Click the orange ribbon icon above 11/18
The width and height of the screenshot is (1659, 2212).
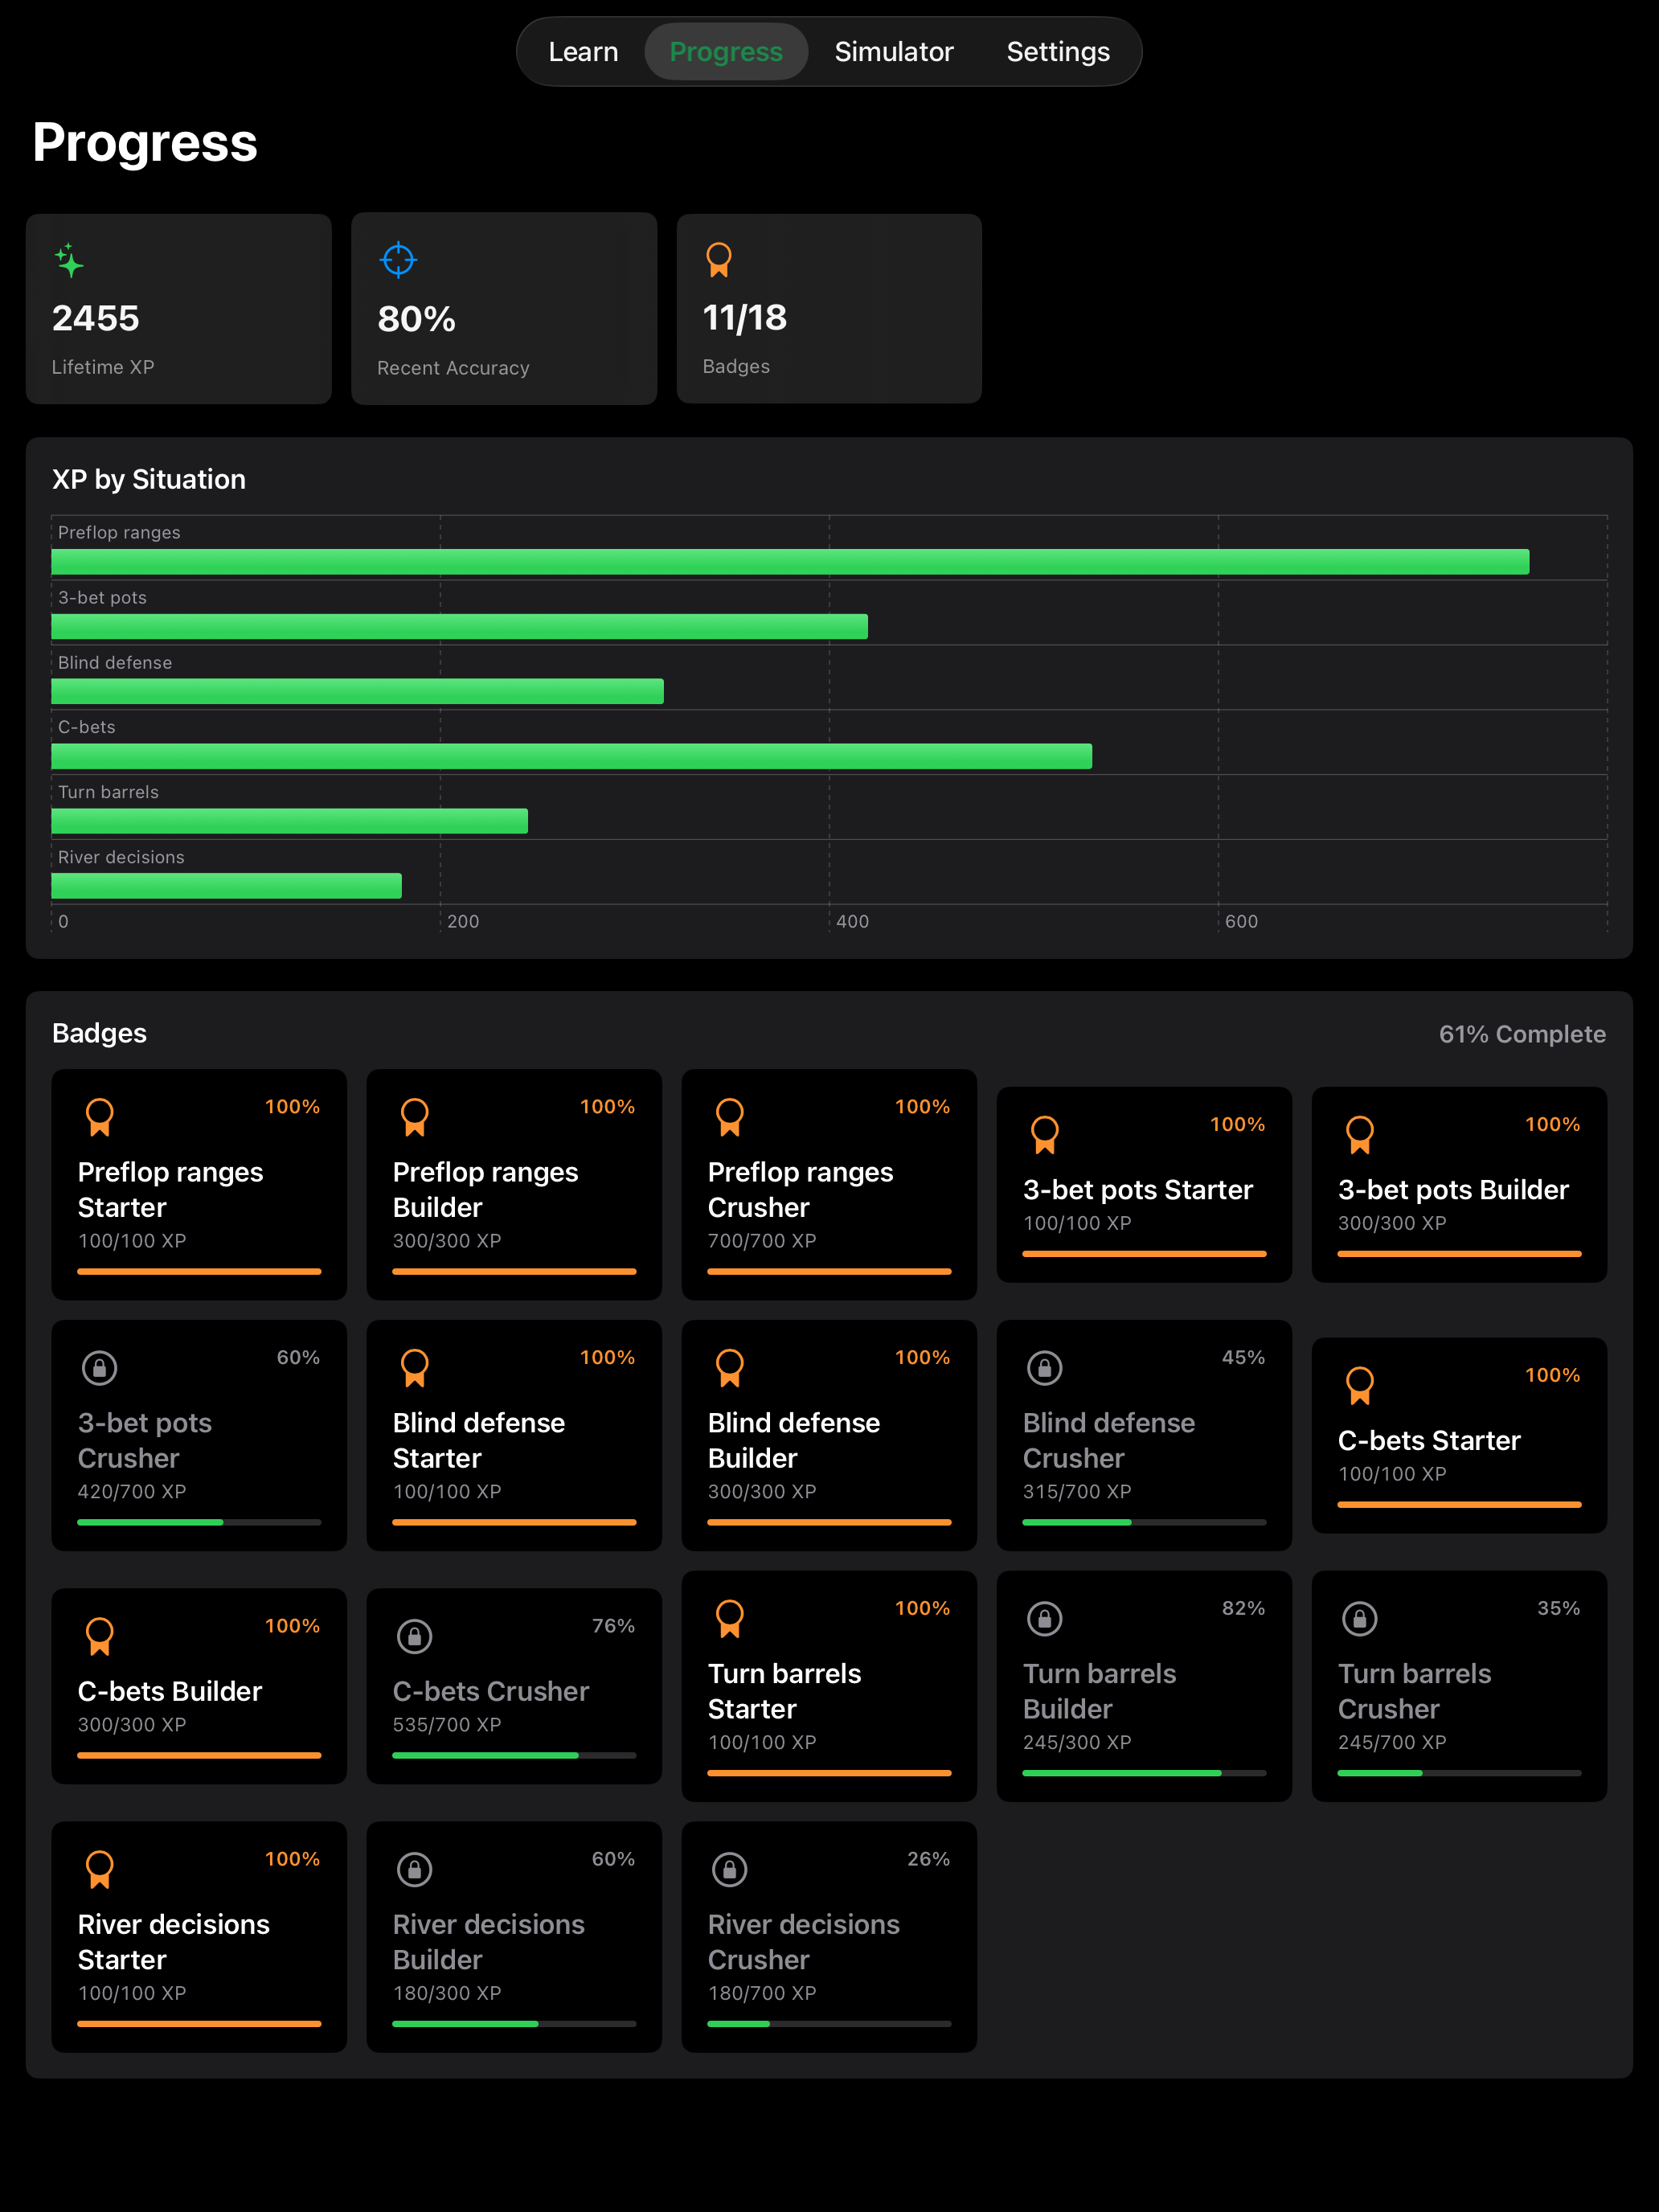[x=719, y=260]
